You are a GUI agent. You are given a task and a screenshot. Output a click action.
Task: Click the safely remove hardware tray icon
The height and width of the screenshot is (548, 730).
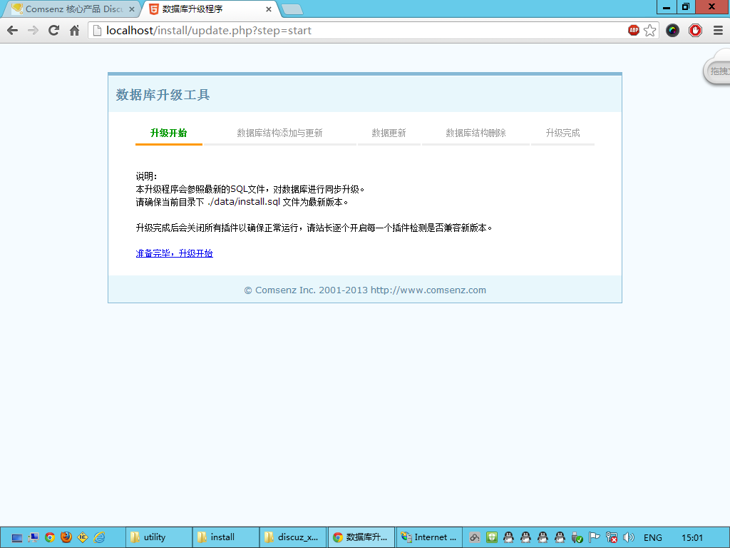pos(577,538)
